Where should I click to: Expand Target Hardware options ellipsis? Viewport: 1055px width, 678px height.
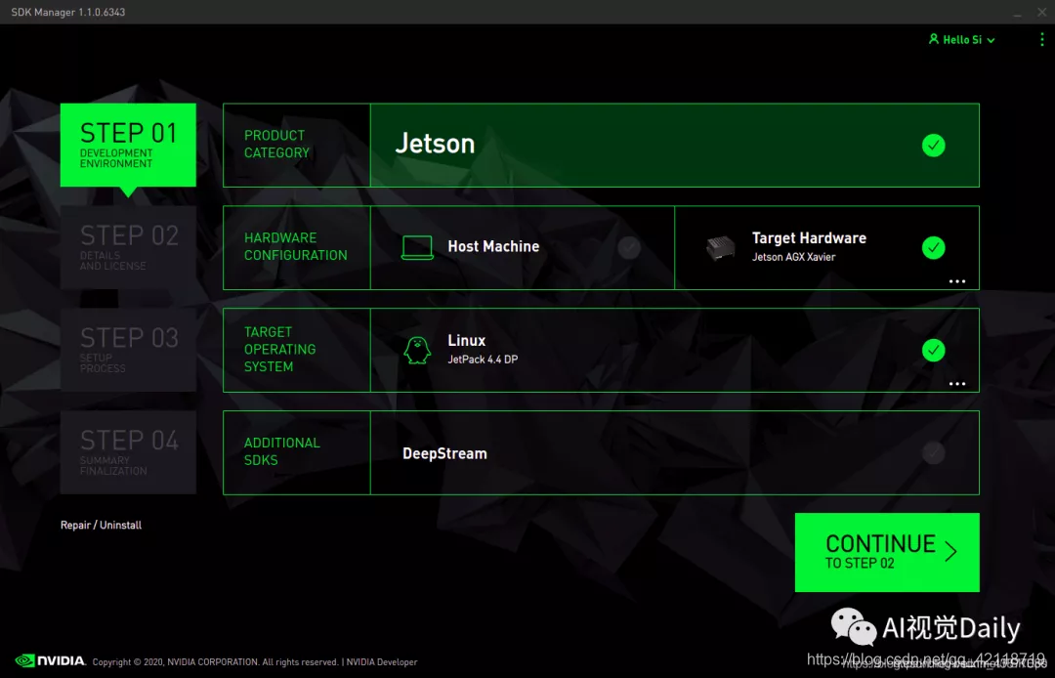coord(956,281)
